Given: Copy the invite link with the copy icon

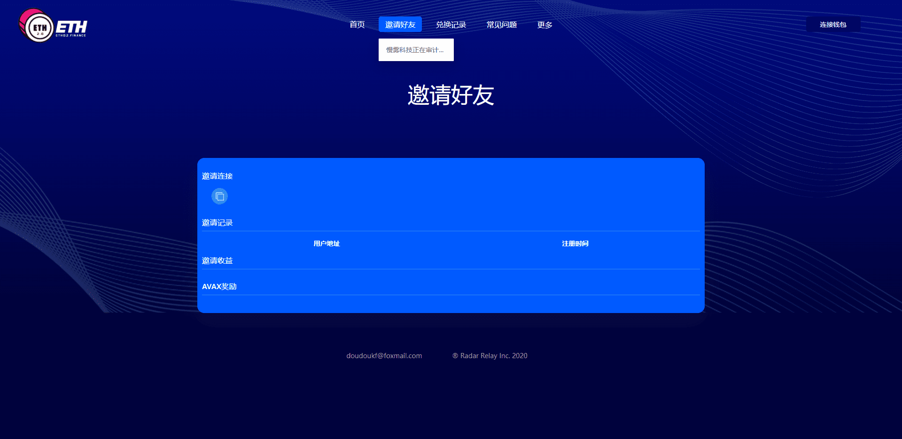Looking at the screenshot, I should pyautogui.click(x=219, y=196).
